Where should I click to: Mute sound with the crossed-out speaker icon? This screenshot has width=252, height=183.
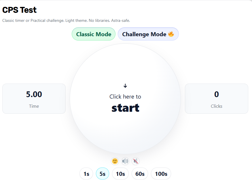pyautogui.click(x=135, y=161)
